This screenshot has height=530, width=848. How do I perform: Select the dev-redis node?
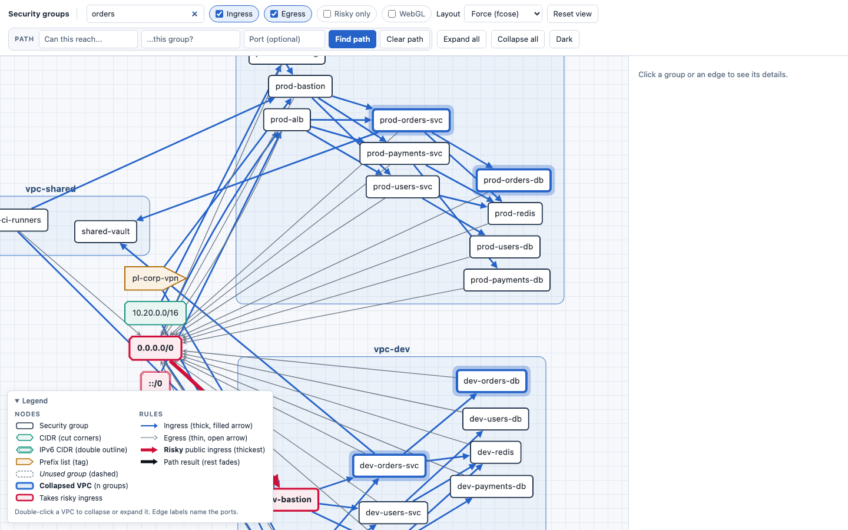coord(496,452)
